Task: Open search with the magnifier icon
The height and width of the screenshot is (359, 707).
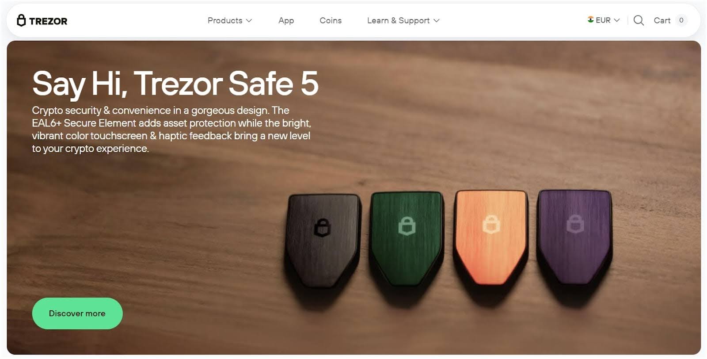Action: tap(639, 20)
